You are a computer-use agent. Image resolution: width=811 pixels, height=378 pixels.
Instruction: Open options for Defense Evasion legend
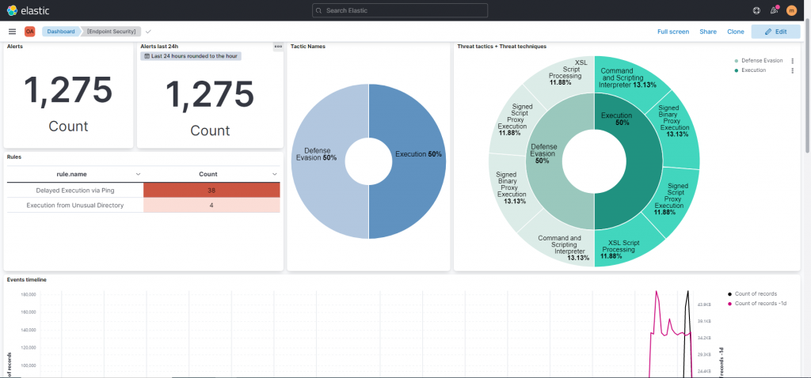coord(792,60)
